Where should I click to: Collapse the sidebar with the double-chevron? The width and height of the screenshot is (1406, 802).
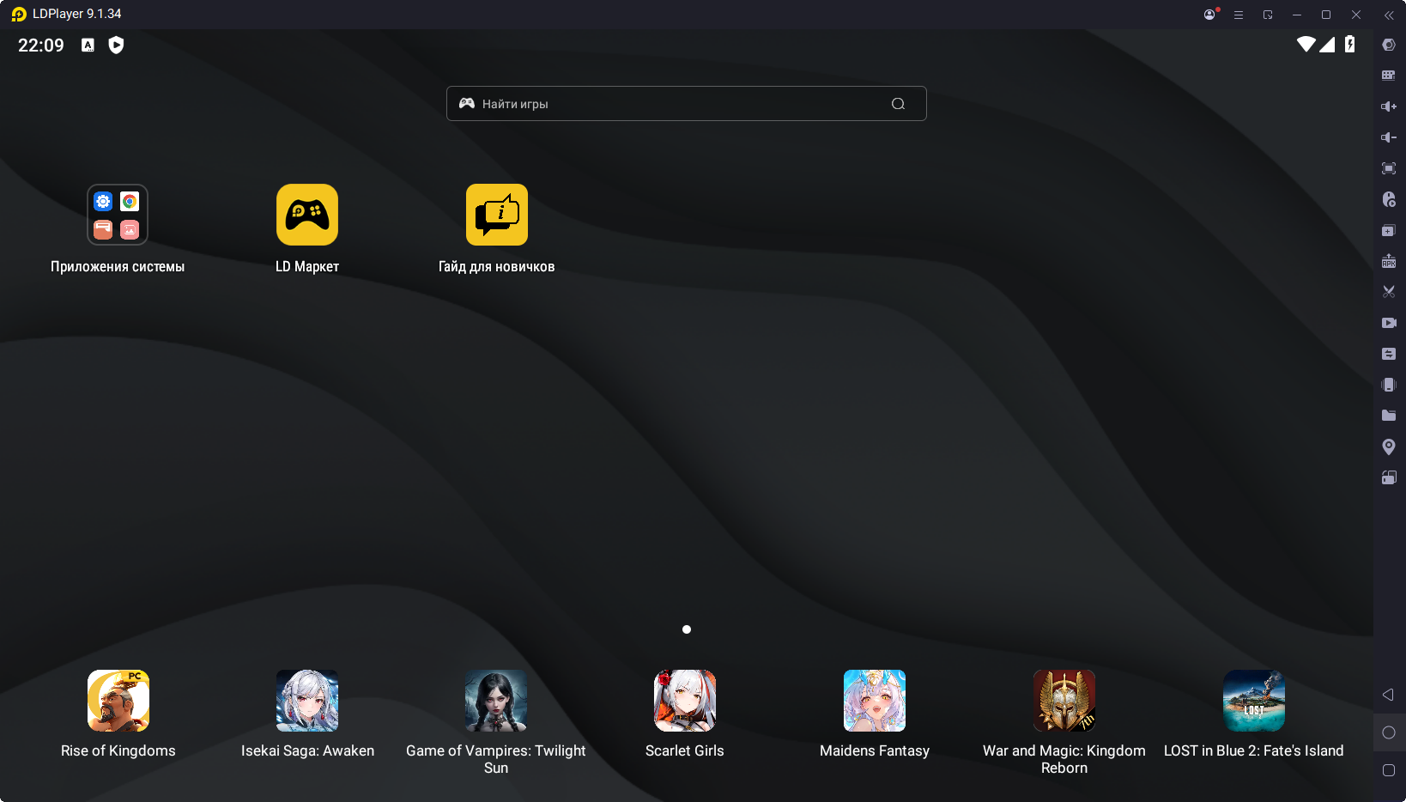[x=1389, y=15]
